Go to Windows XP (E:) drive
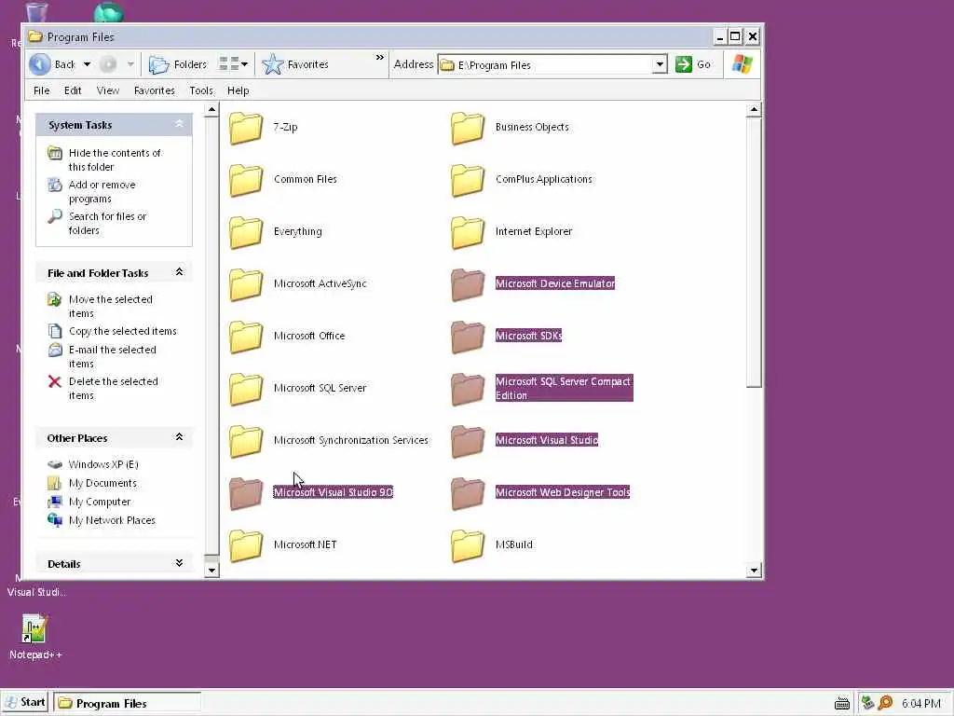Viewport: 954px width, 716px height. [103, 464]
